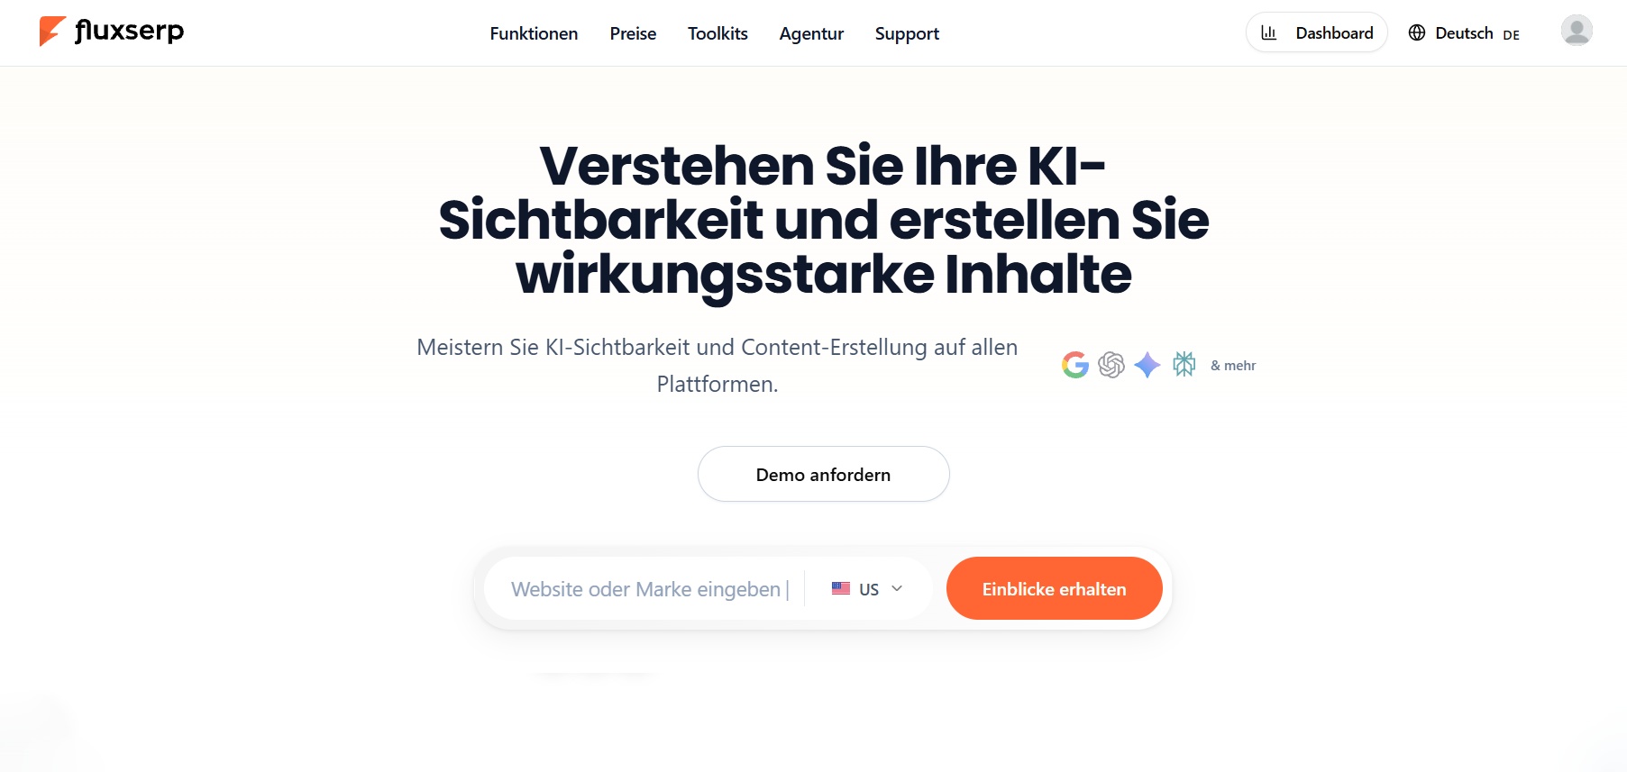This screenshot has height=772, width=1627.
Task: Go to the Agentur menu item
Action: pos(811,33)
